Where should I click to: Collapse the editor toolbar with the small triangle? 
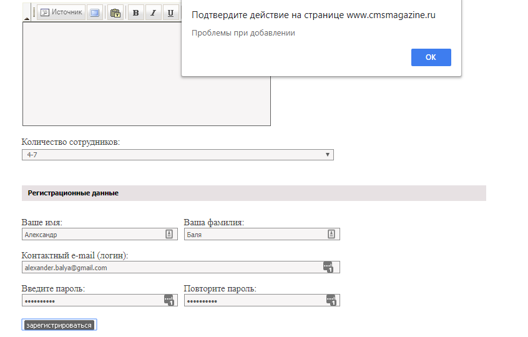coord(26,19)
